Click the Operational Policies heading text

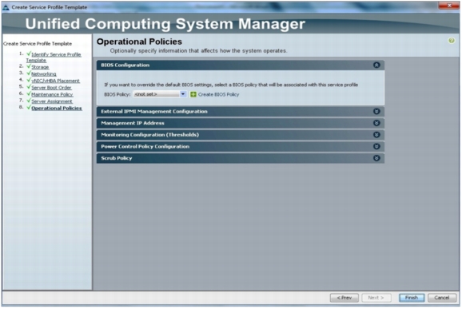point(139,42)
